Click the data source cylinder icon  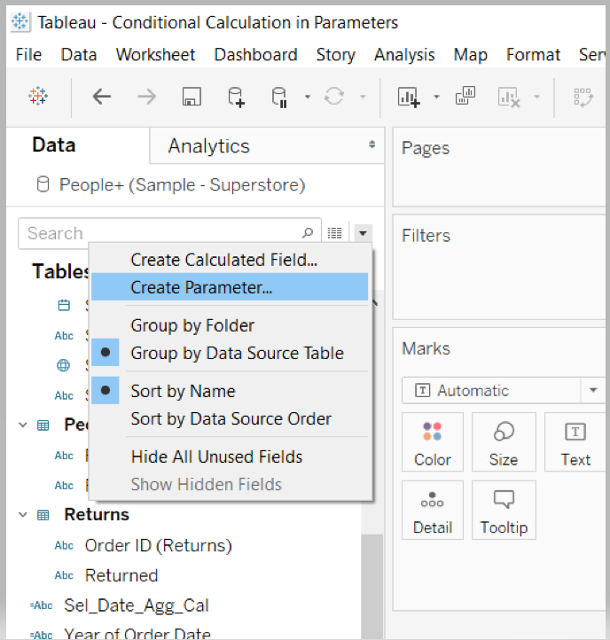(43, 184)
